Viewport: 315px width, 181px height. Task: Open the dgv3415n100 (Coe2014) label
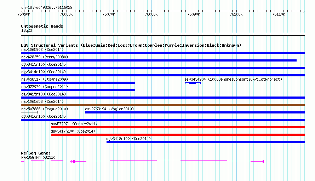(x=44, y=94)
